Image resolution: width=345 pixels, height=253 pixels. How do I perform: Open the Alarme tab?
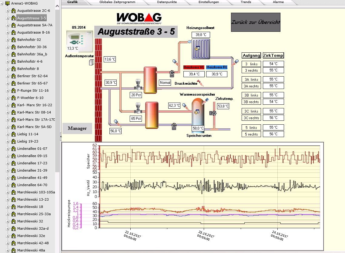[278, 2]
